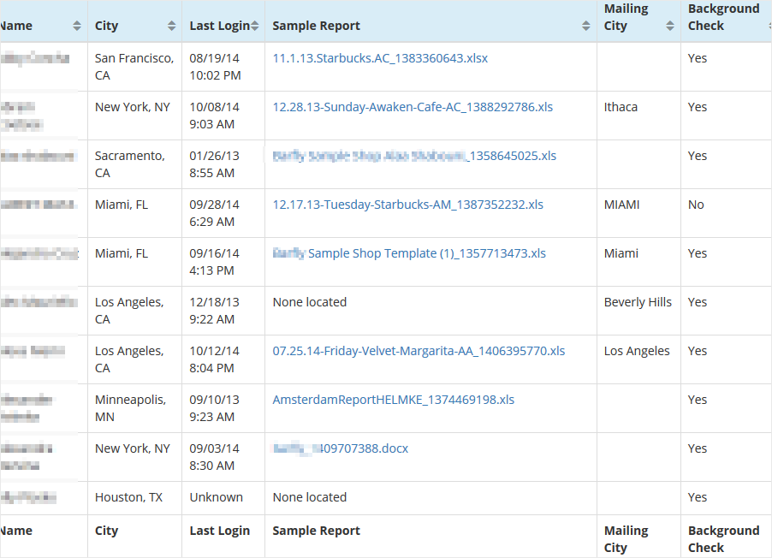The width and height of the screenshot is (772, 558).
Task: Click Ithaca mailing city cell
Action: (x=621, y=107)
